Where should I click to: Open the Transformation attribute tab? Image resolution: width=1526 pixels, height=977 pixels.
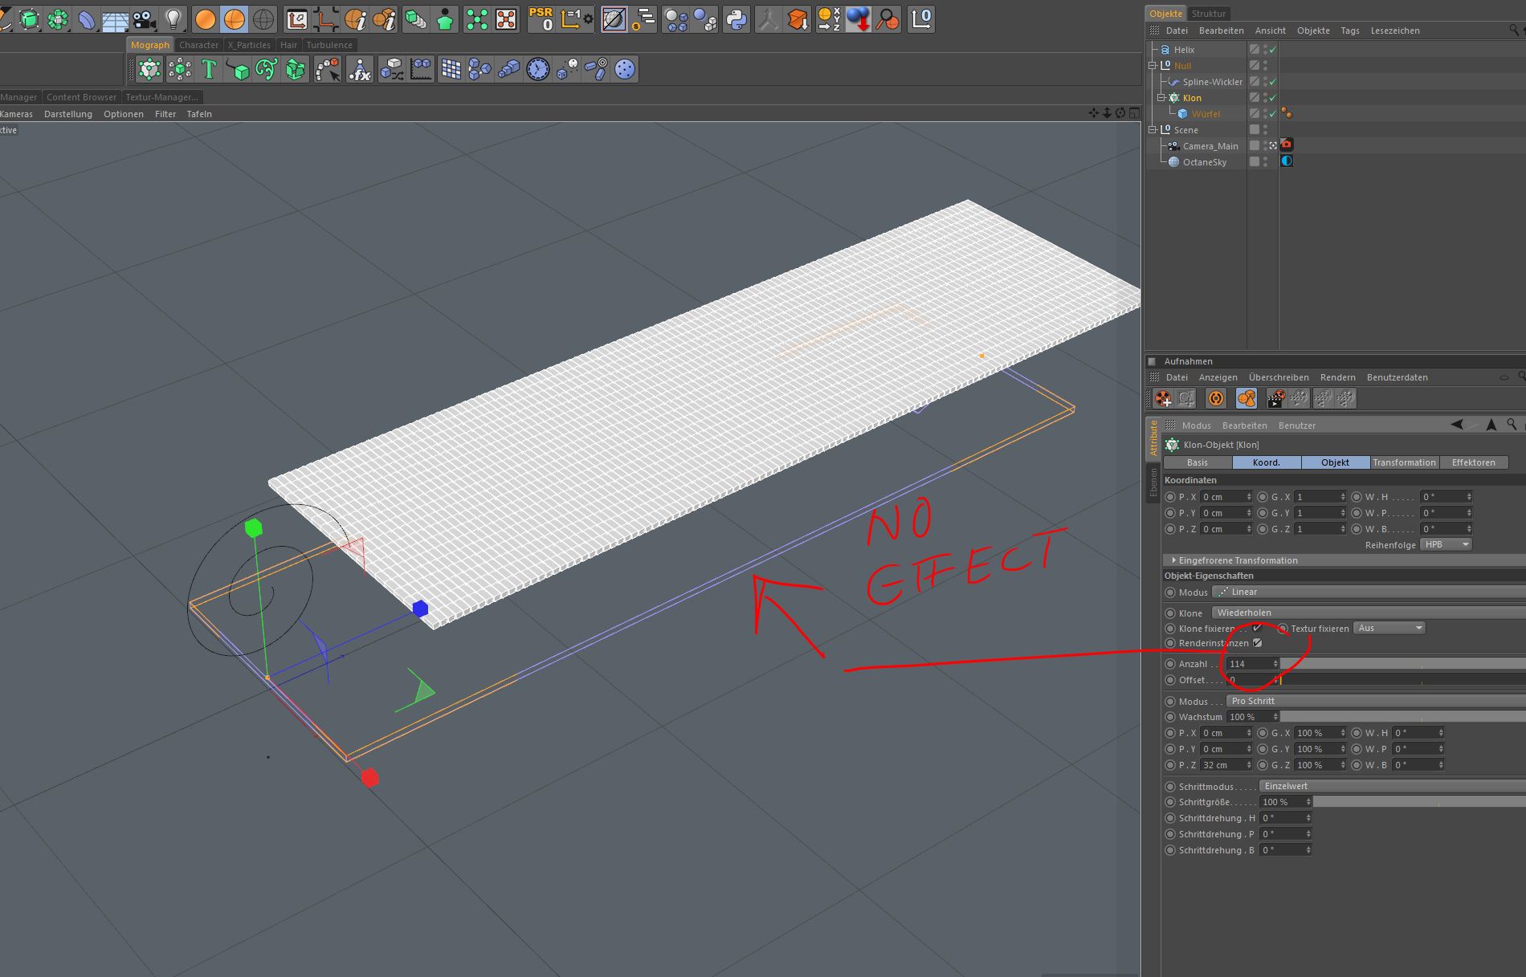pyautogui.click(x=1404, y=462)
